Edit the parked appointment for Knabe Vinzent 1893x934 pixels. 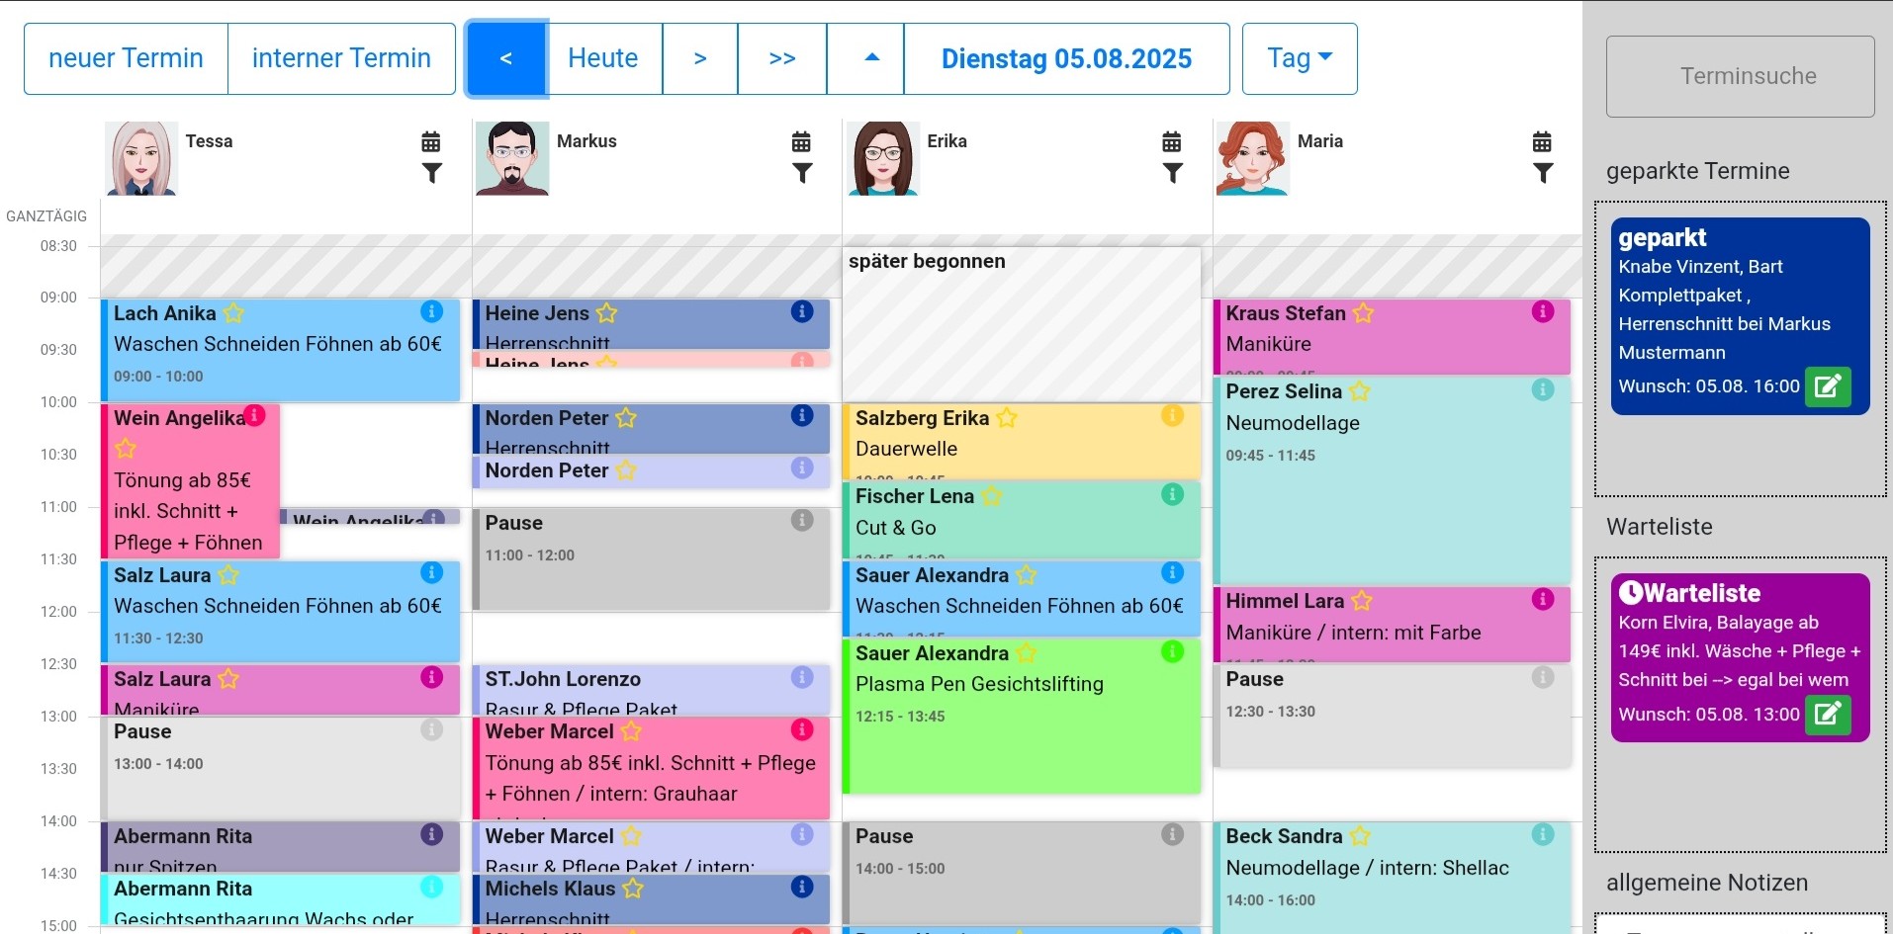tap(1827, 386)
